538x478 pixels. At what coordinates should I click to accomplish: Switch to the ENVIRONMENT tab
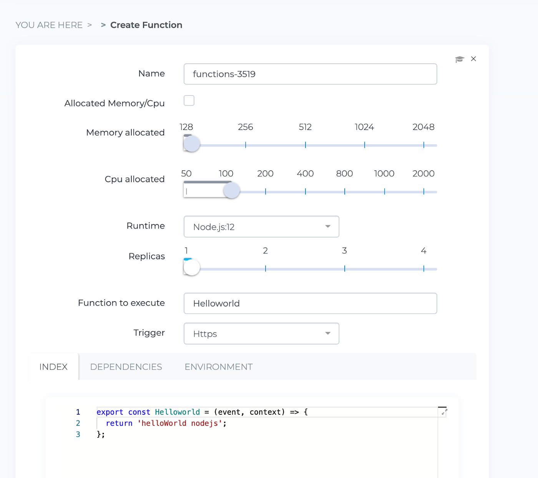tap(219, 367)
